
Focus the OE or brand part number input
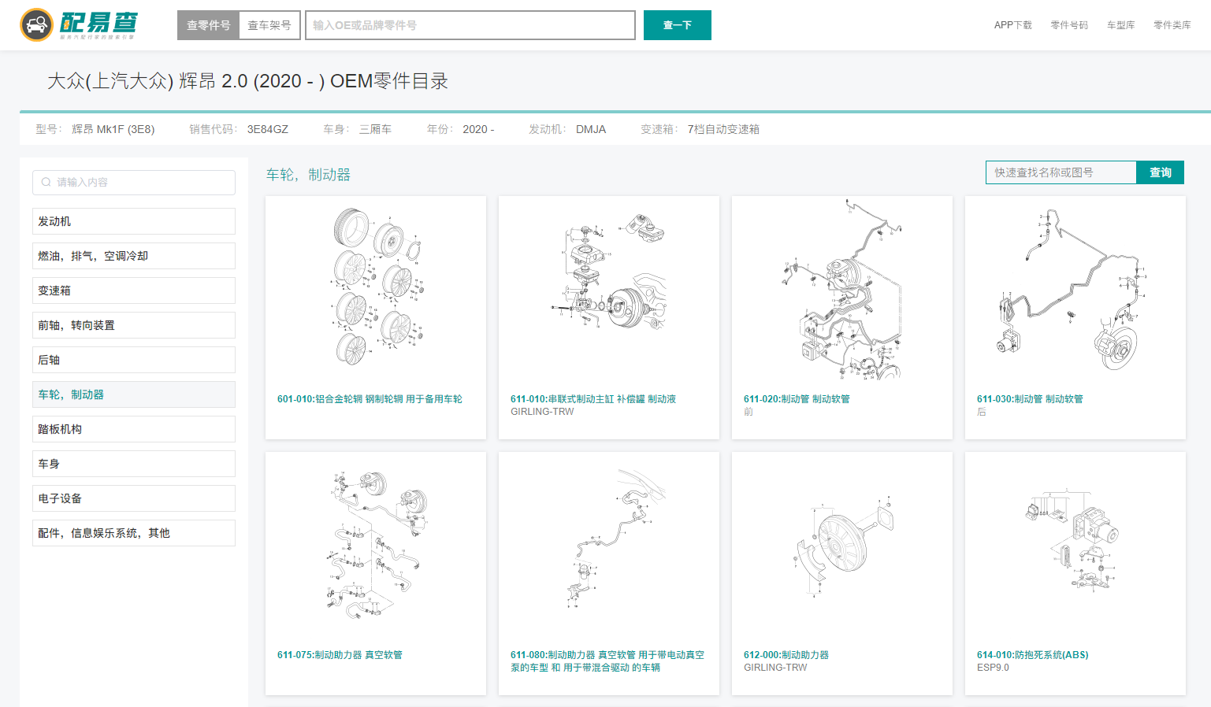tap(470, 25)
